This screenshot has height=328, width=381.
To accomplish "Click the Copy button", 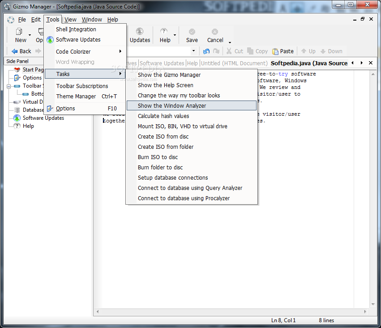I will click(257, 51).
